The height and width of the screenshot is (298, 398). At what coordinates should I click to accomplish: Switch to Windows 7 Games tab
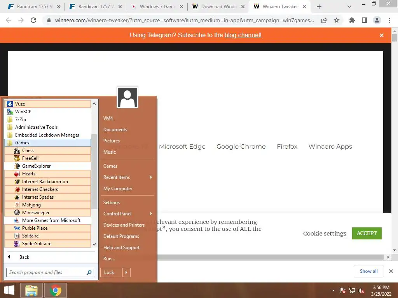[157, 7]
